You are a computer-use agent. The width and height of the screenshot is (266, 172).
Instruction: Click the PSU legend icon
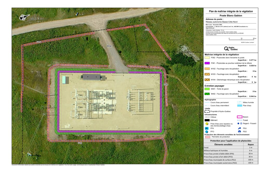point(240,128)
